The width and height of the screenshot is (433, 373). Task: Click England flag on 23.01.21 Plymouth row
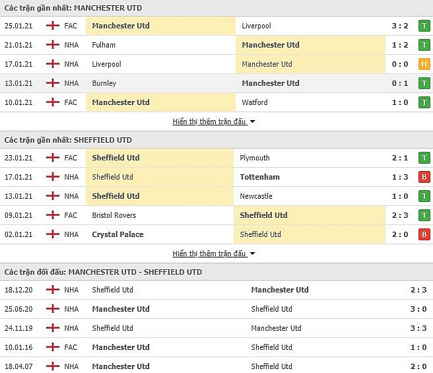coord(53,158)
